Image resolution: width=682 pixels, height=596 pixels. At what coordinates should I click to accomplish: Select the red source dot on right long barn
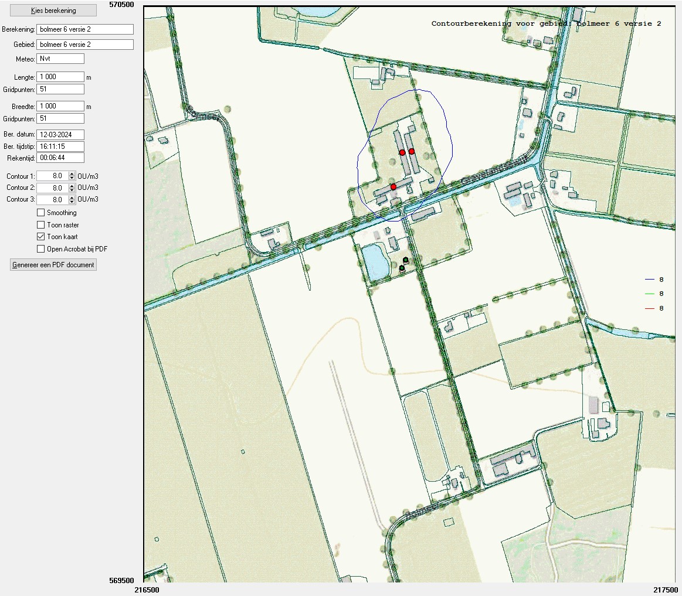[x=412, y=151]
